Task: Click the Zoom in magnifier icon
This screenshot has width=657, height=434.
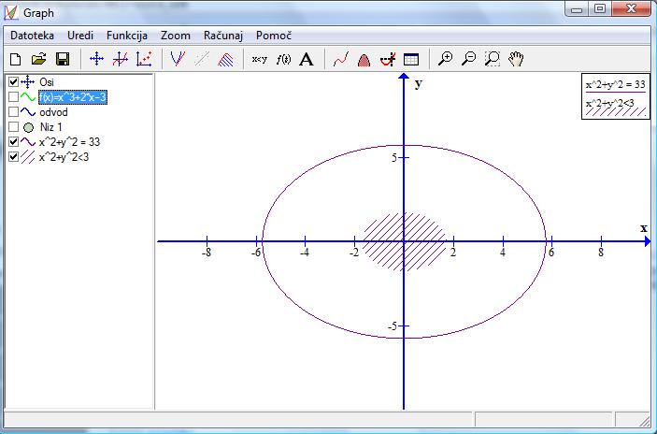Action: (446, 59)
